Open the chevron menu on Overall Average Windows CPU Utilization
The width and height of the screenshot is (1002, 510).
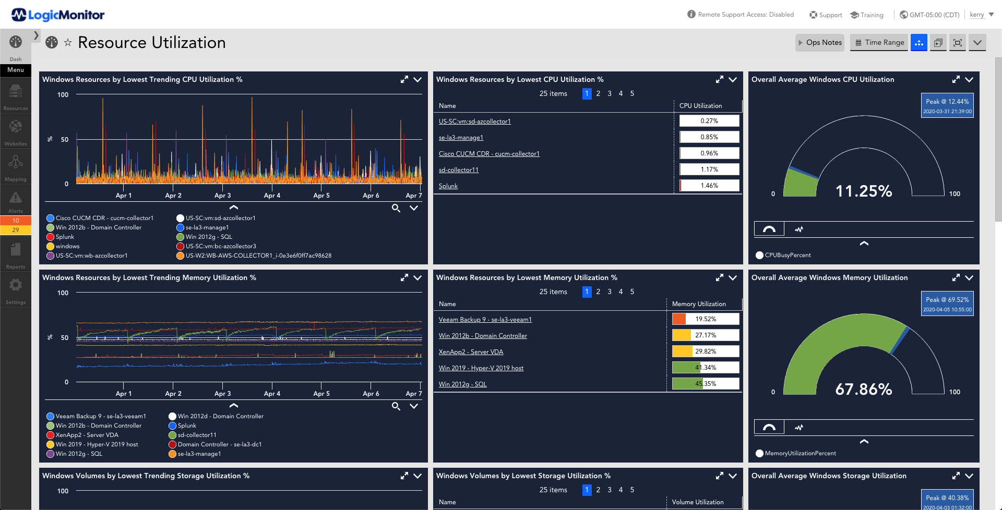coord(970,79)
